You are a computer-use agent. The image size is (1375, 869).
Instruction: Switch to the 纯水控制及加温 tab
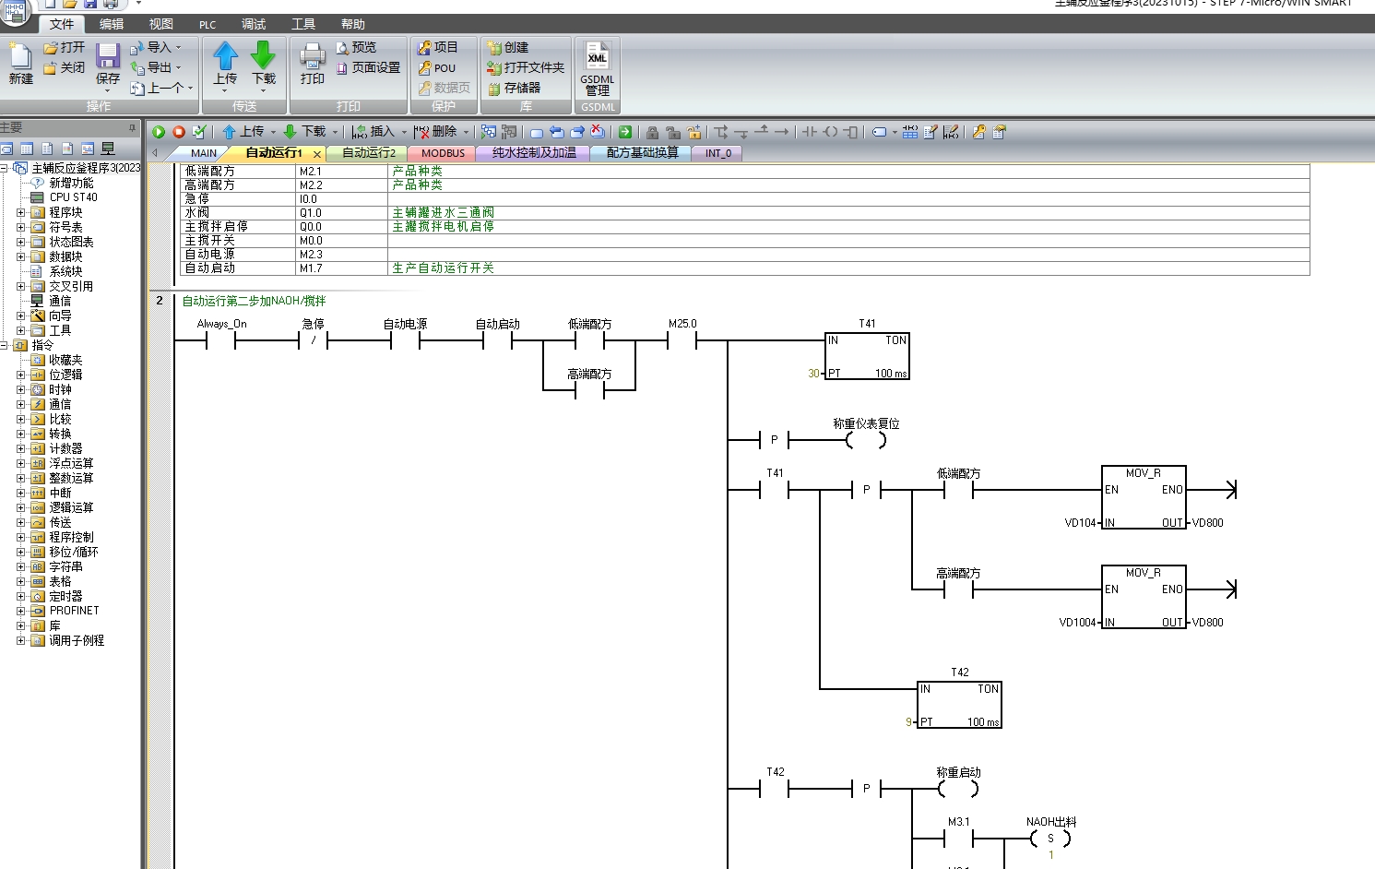click(535, 153)
